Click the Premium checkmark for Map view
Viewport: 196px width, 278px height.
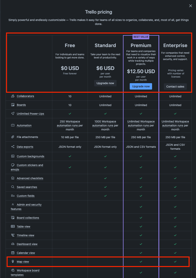pyautogui.click(x=141, y=262)
